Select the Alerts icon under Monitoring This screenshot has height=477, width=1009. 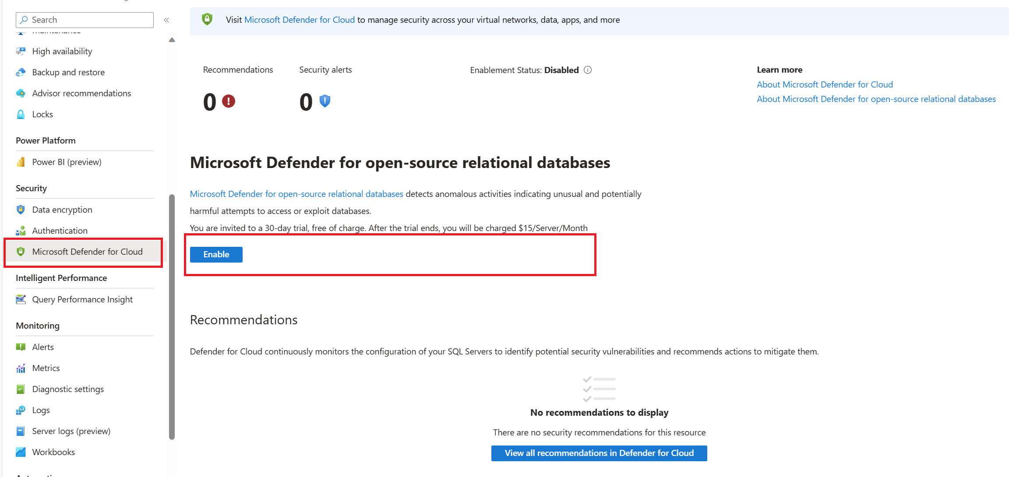21,347
